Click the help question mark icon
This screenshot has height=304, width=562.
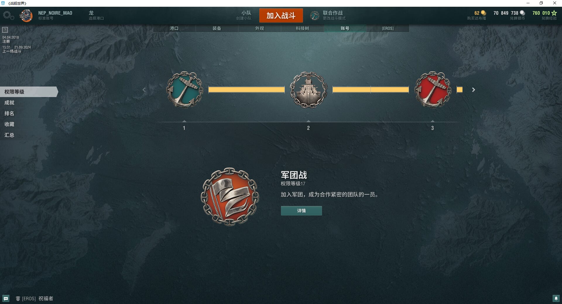pyautogui.click(x=5, y=30)
